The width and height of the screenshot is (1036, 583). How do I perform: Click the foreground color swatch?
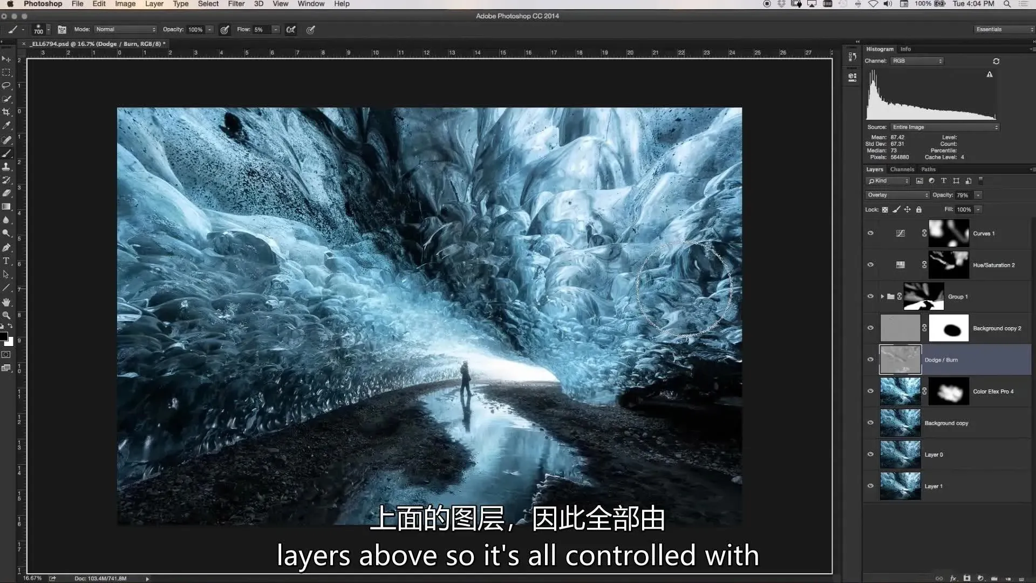[4, 337]
